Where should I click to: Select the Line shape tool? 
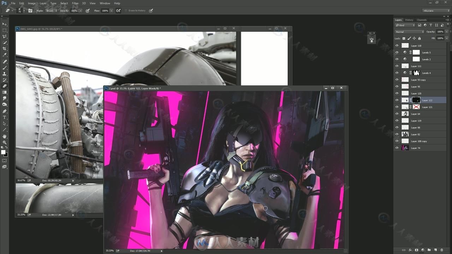coord(5,130)
